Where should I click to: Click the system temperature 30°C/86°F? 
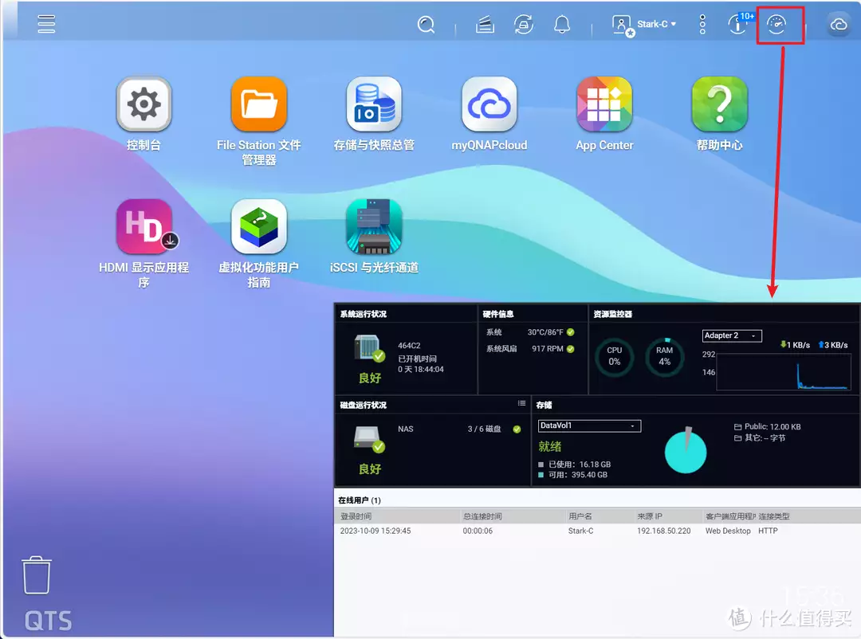[545, 332]
